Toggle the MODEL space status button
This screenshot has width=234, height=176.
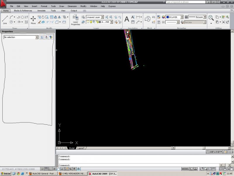[185, 169]
